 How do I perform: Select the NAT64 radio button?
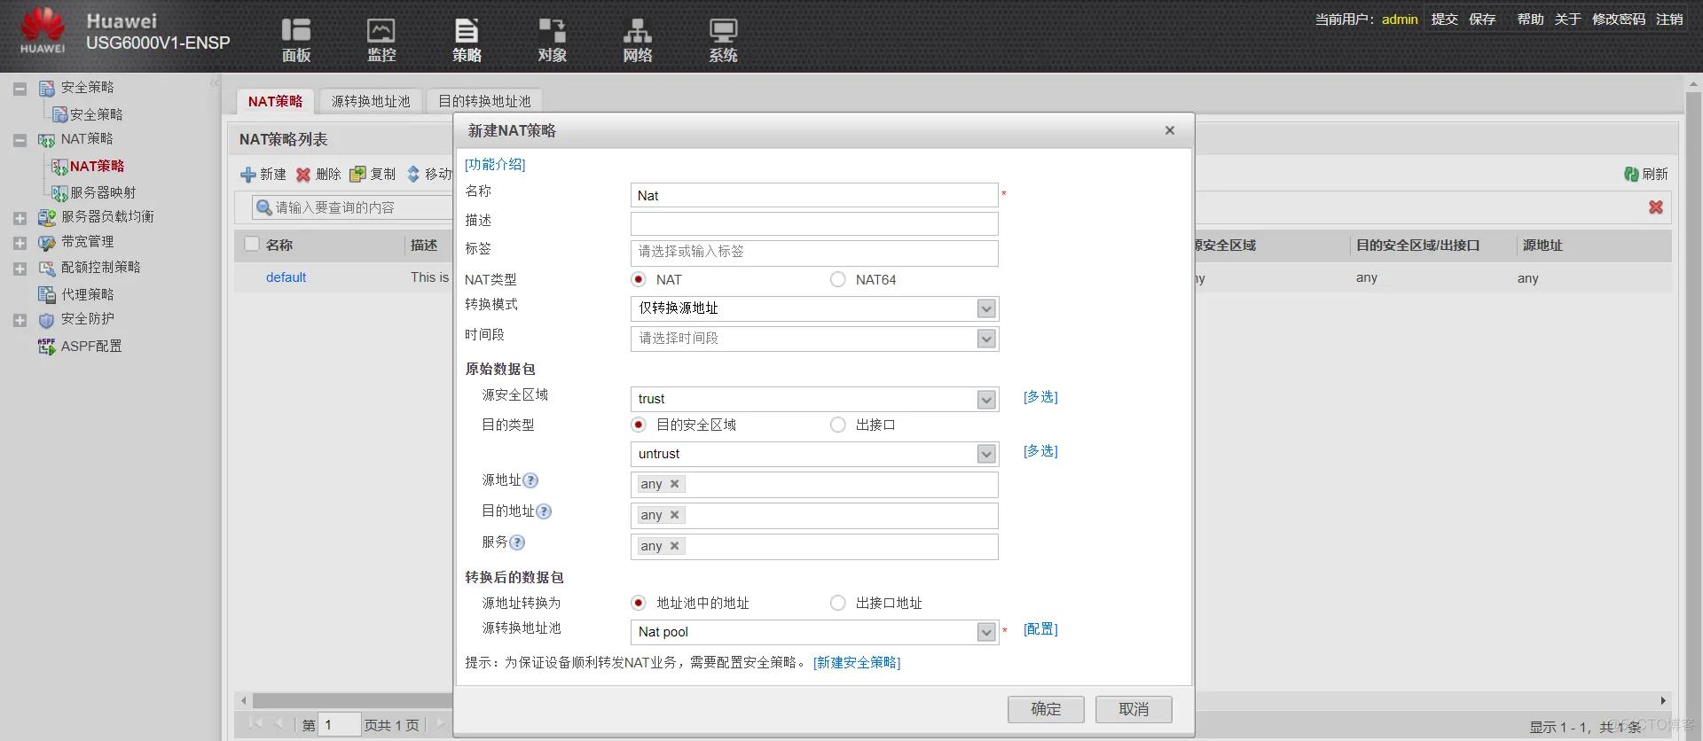click(837, 279)
